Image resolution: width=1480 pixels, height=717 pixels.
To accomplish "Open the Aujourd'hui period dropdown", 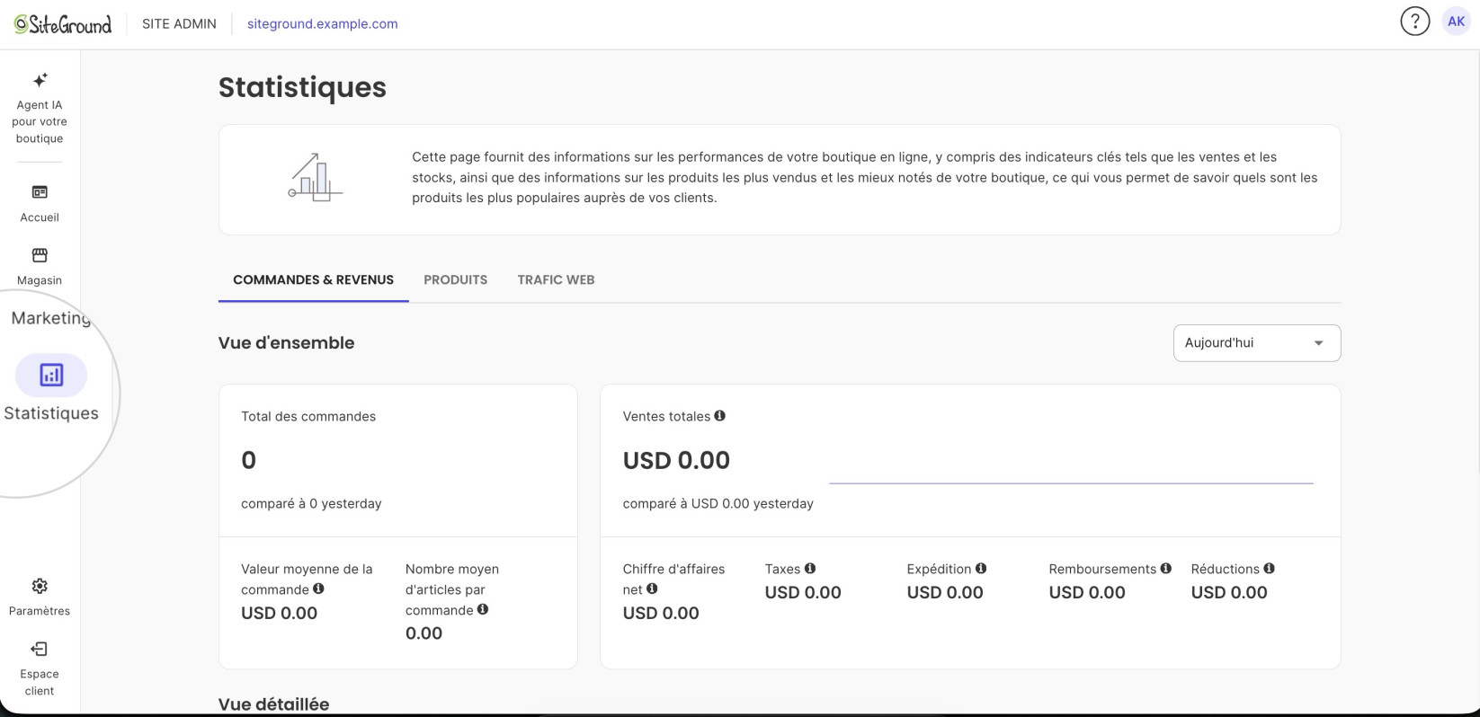I will click(1256, 343).
